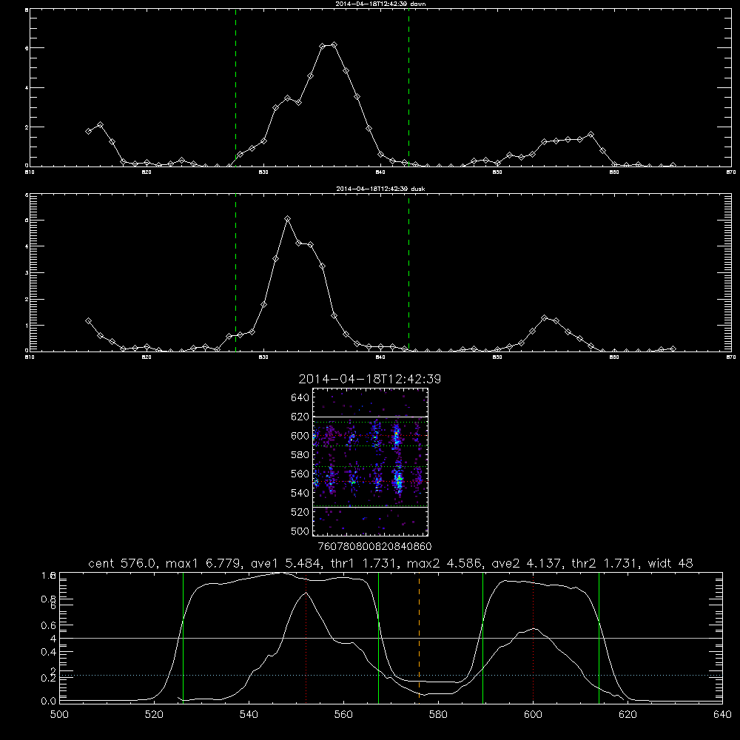Click the left green dashed line in dawn plot
Image resolution: width=740 pixels, height=740 pixels.
(x=235, y=88)
